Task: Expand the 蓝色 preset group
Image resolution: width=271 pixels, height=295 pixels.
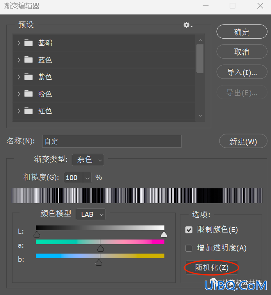Action: pyautogui.click(x=19, y=60)
